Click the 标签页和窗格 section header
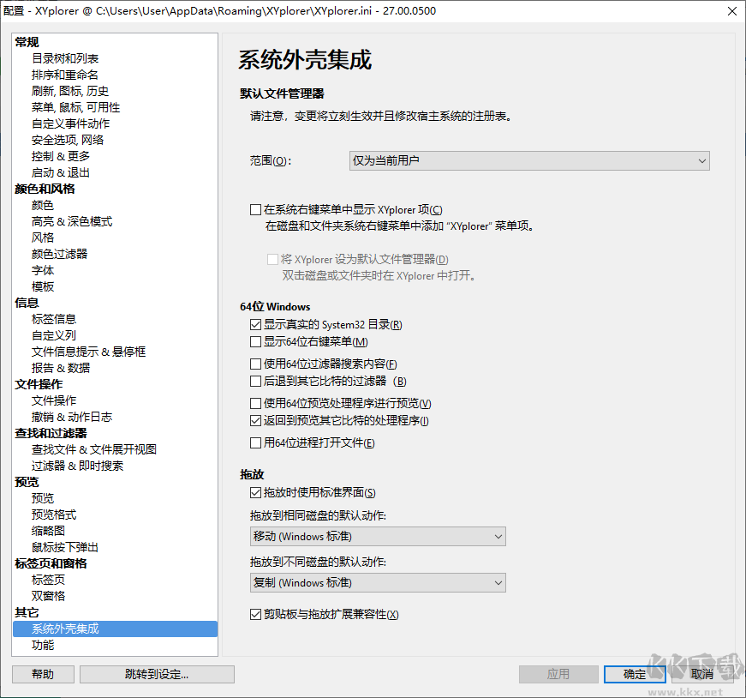Screen dimensions: 746x698 51,563
